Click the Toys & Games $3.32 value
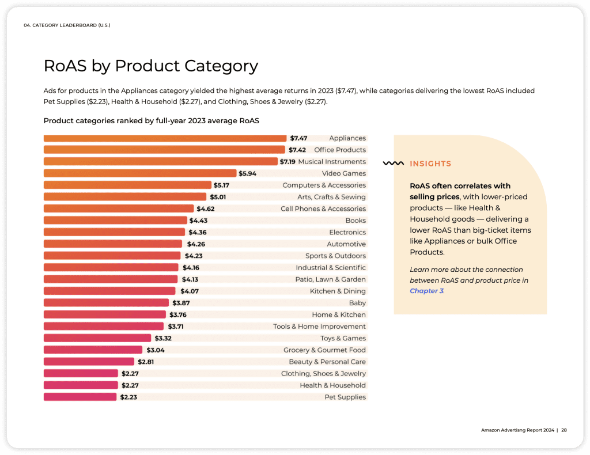This screenshot has width=590, height=455. (x=163, y=338)
